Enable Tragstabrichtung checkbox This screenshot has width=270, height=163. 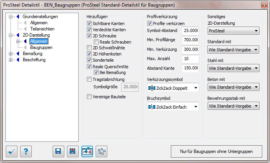89,79
